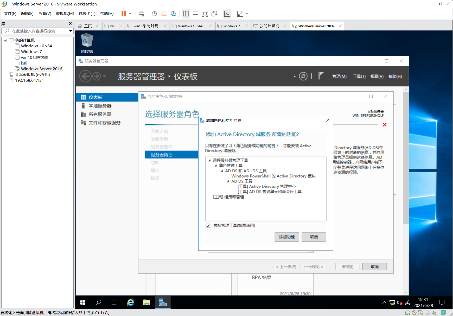Select 本地服务器 in Server Manager sidebar

pyautogui.click(x=107, y=106)
